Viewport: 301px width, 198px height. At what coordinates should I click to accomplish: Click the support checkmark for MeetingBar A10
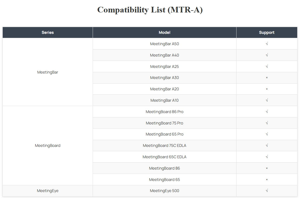(x=267, y=100)
